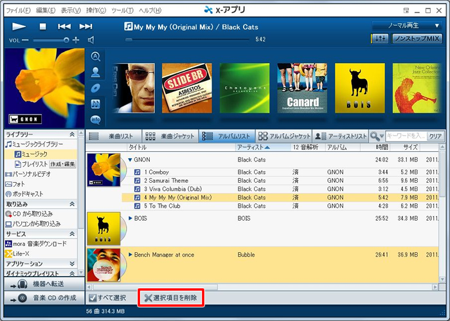Open the ノーマル再生 playback mode dropdown

[406, 25]
